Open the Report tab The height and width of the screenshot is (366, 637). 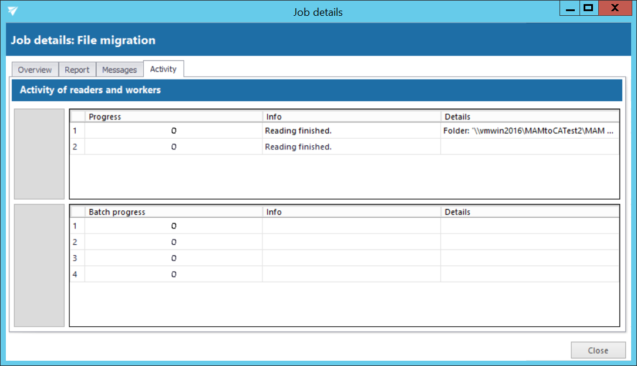[77, 70]
